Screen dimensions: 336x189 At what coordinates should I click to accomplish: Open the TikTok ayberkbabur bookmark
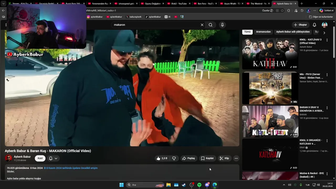[x=153, y=17]
